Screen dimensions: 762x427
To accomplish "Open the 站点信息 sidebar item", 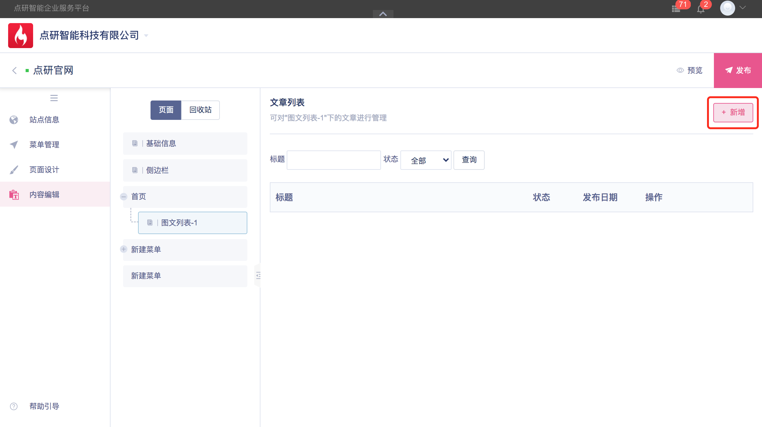I will 55,120.
